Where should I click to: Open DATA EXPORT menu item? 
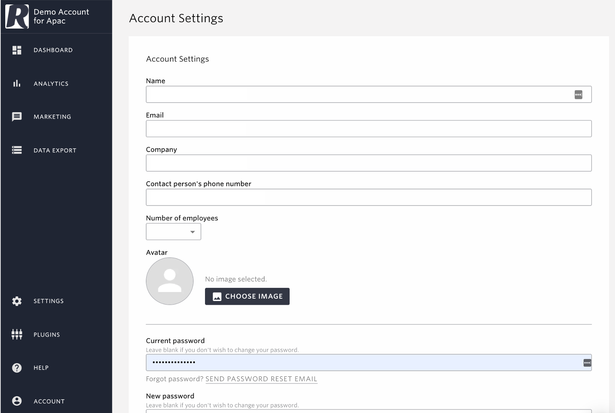(x=55, y=150)
